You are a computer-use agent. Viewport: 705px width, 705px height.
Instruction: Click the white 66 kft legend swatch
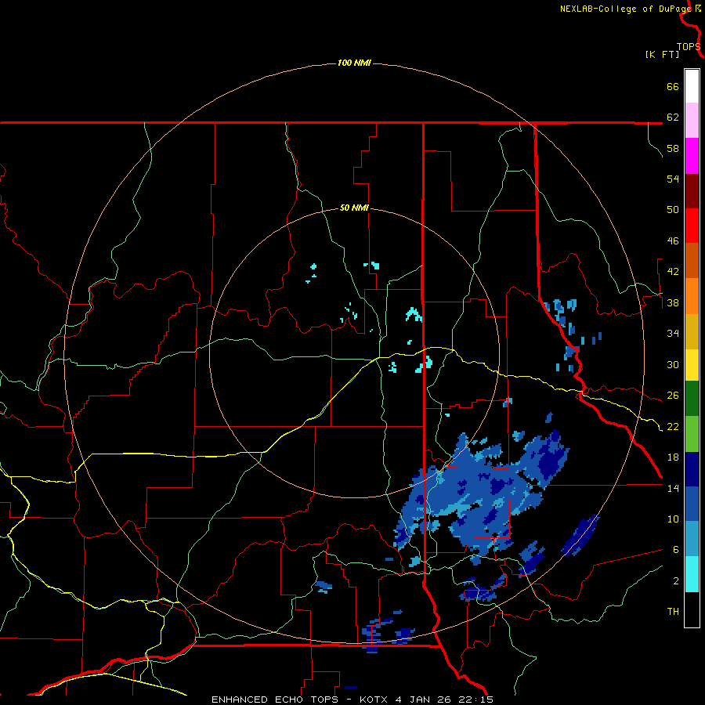click(x=692, y=86)
